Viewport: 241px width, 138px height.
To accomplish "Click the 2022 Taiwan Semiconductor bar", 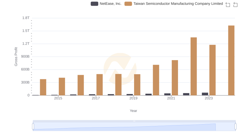I will (x=194, y=66).
